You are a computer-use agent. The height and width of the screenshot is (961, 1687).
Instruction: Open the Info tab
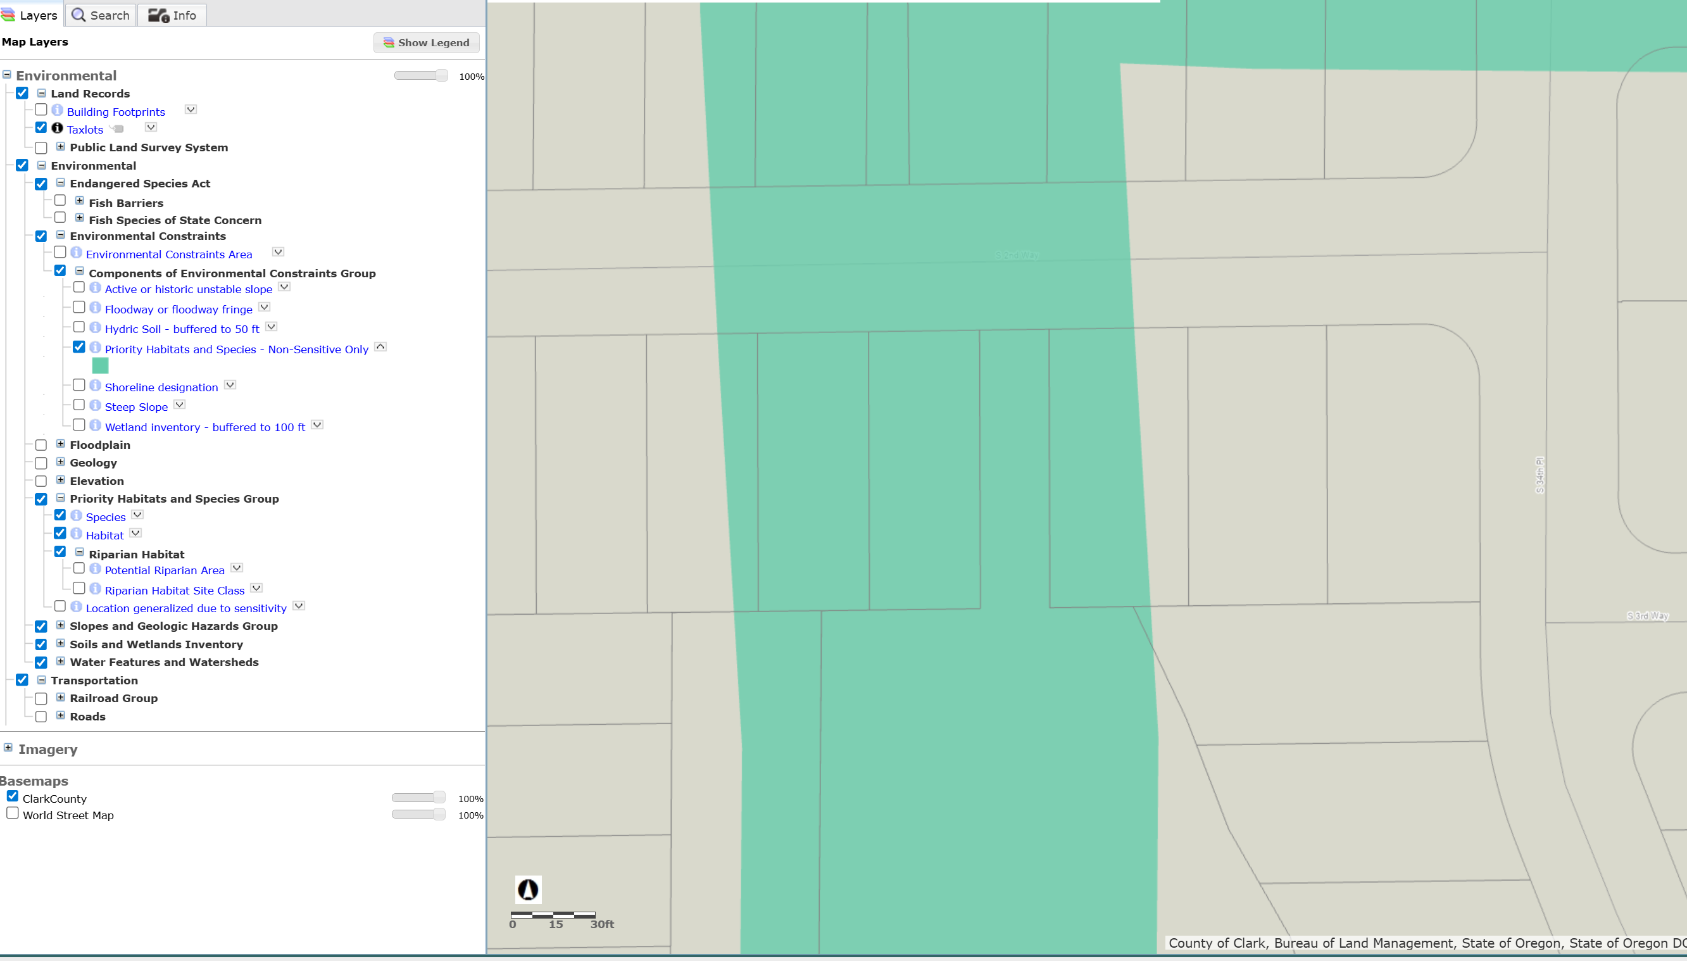click(172, 15)
